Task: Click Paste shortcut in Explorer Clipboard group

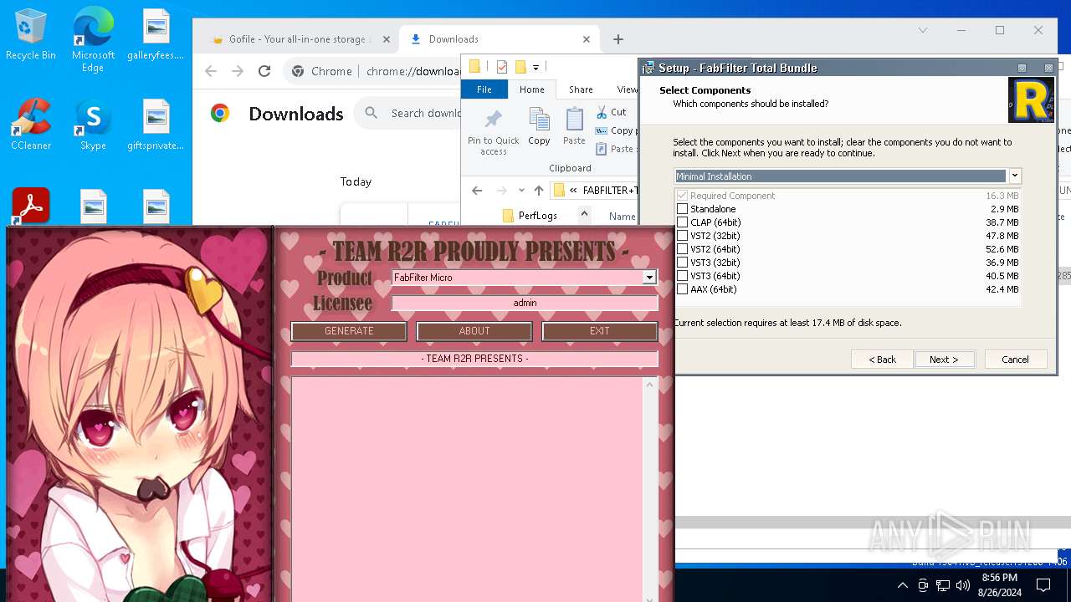Action: [x=615, y=149]
